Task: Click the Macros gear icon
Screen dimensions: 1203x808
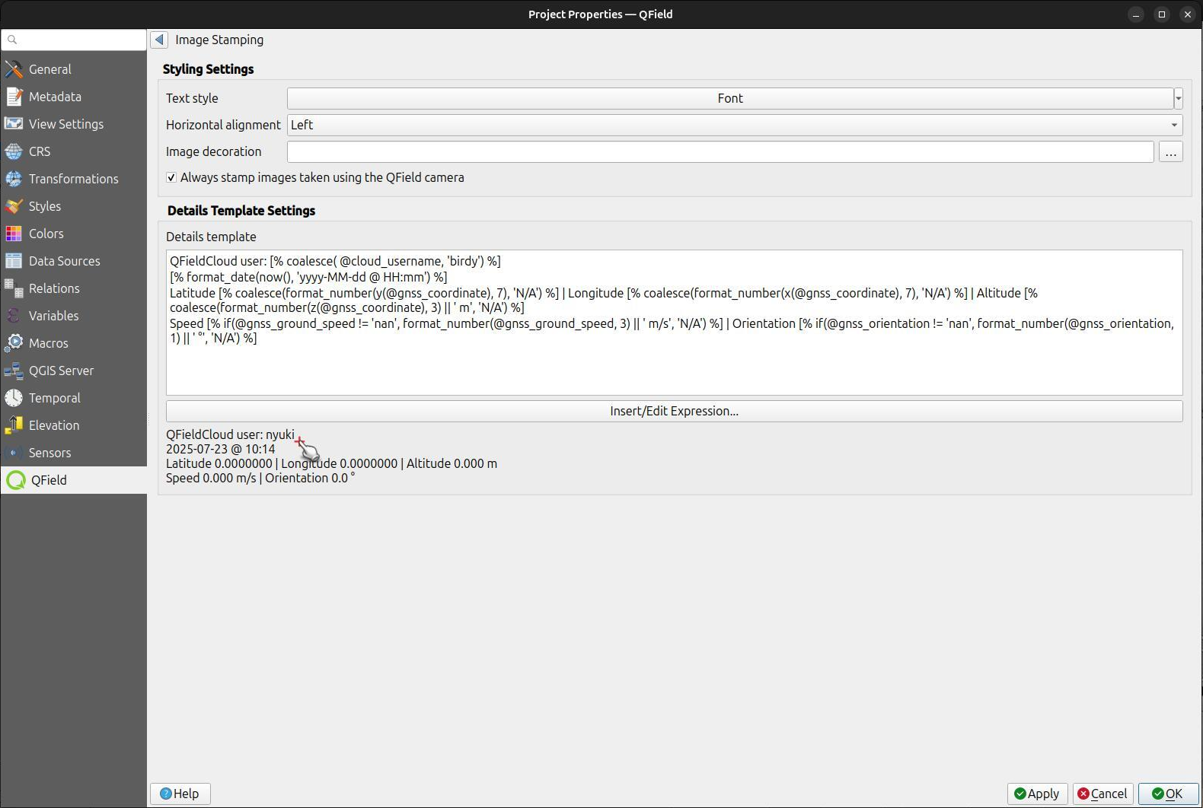Action: 14,343
